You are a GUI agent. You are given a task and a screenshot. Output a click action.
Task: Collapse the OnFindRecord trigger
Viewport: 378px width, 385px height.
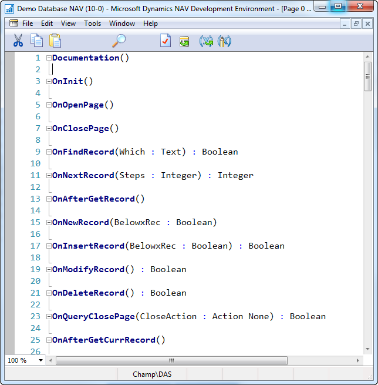point(49,152)
